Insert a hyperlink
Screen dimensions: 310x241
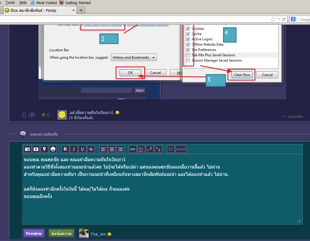(x=133, y=149)
